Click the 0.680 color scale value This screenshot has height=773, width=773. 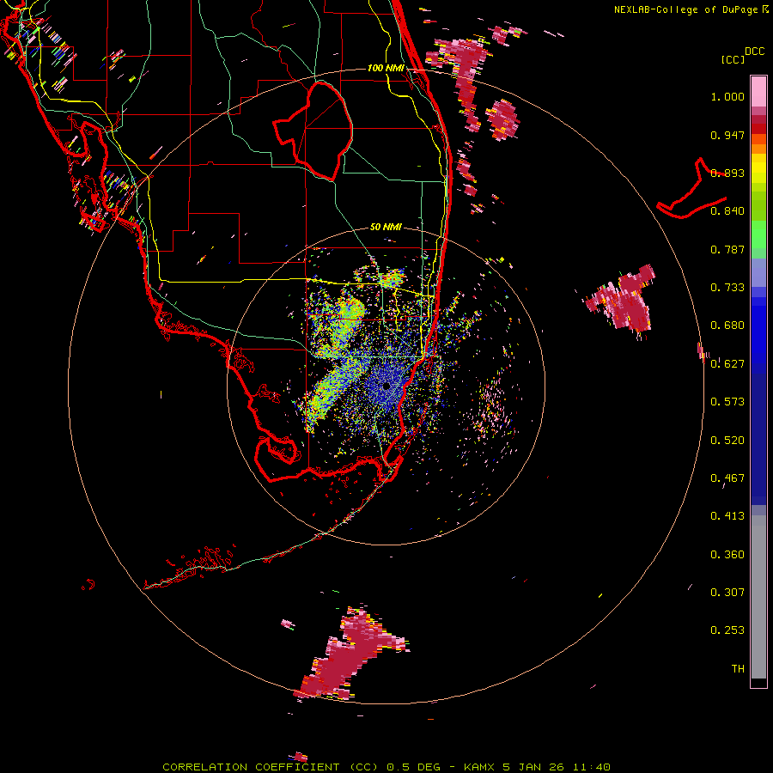pyautogui.click(x=727, y=326)
